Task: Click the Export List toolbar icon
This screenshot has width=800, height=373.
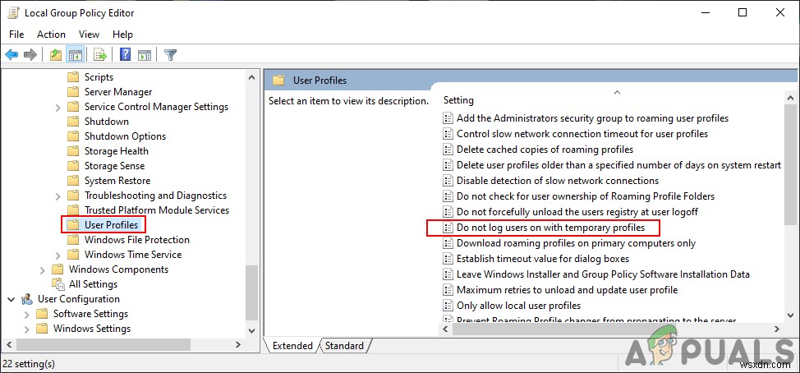Action: [x=100, y=55]
